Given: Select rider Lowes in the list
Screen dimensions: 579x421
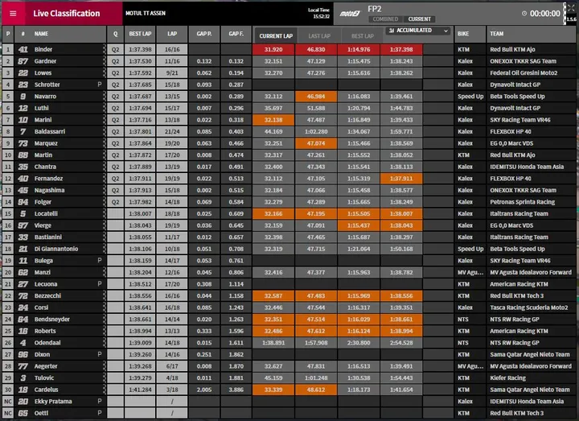Looking at the screenshot, I should click(43, 72).
